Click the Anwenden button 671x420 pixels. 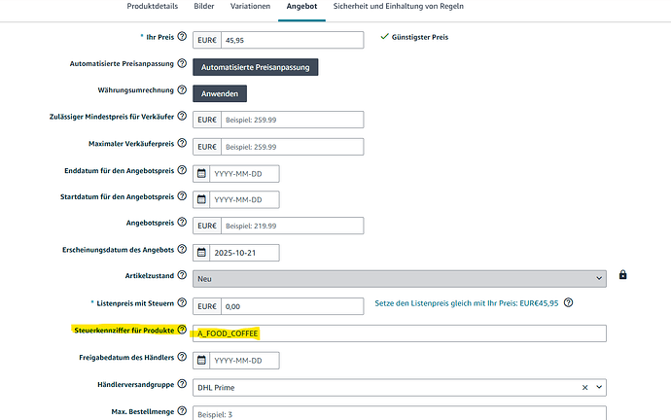pos(220,94)
